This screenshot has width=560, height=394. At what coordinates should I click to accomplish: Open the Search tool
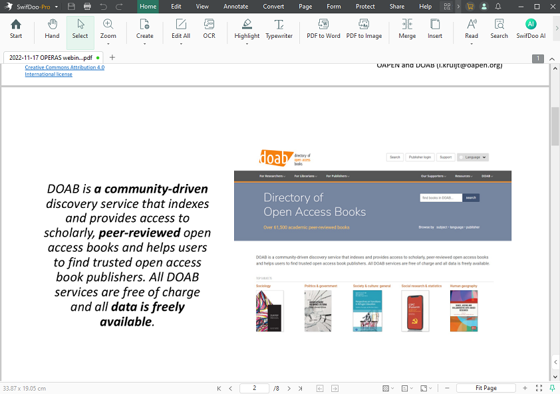[499, 29]
